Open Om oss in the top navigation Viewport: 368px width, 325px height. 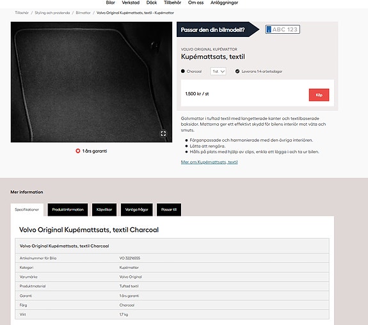196,3
